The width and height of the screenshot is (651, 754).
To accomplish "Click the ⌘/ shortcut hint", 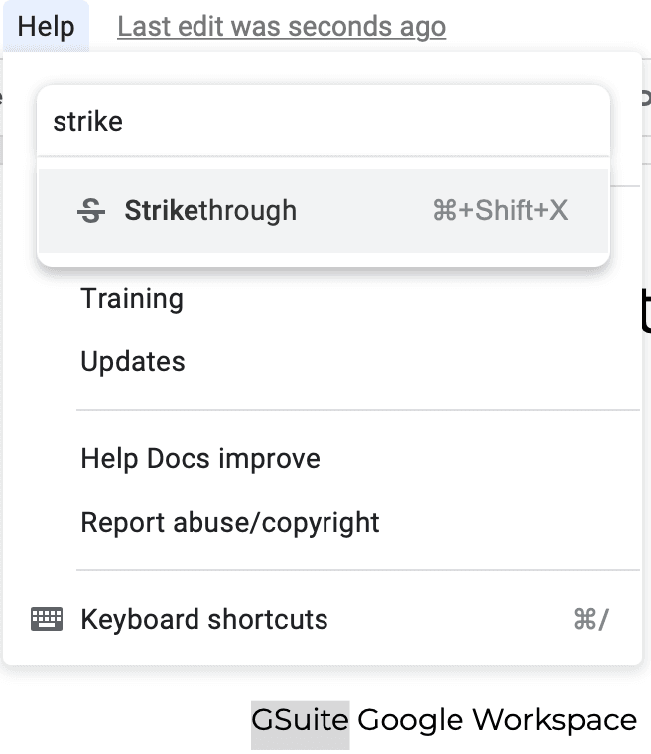I will 590,619.
